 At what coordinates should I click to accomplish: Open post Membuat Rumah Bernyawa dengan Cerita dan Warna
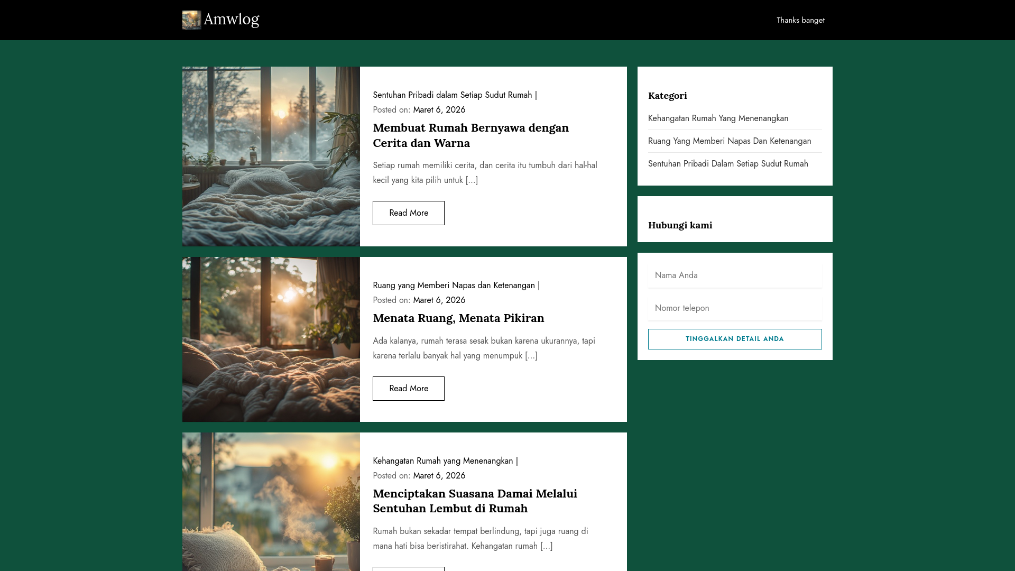(x=470, y=135)
